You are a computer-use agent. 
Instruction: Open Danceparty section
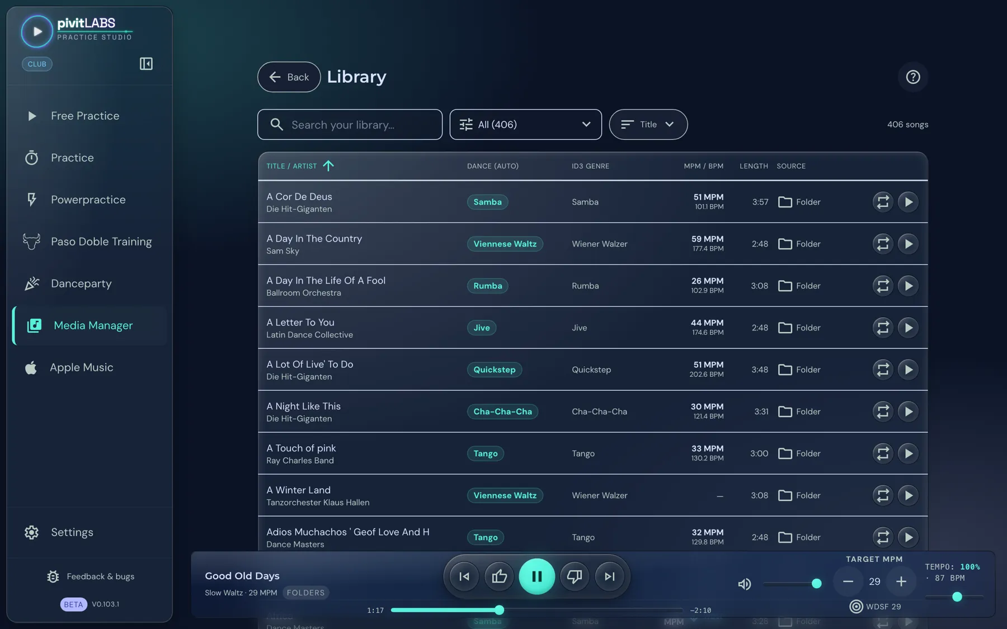90,283
